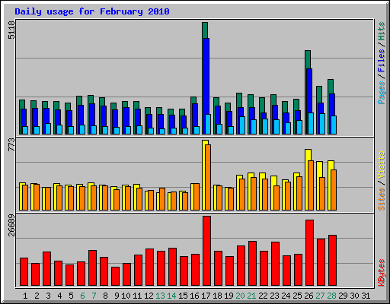Image resolution: width=390 pixels, height=304 pixels.
Task: Click day label 1 on the x-axis
Action: coord(25,296)
